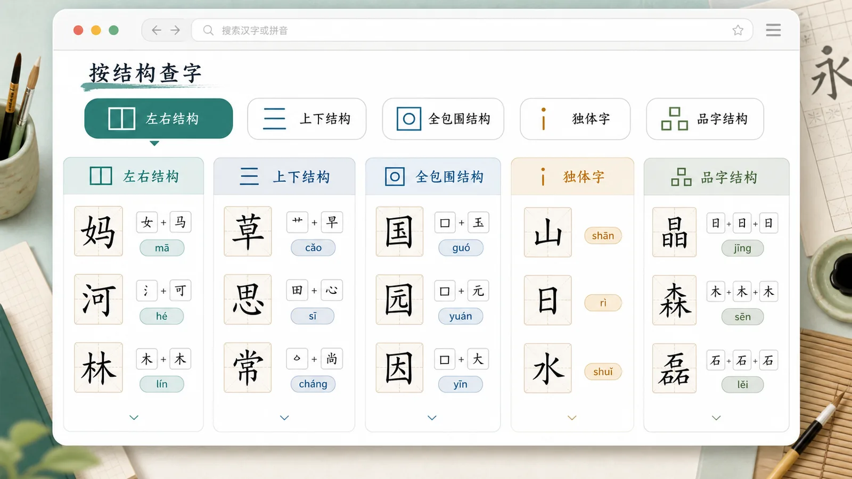This screenshot has height=479, width=852.
Task: Click the hé pinyin pill
Action: 162,316
